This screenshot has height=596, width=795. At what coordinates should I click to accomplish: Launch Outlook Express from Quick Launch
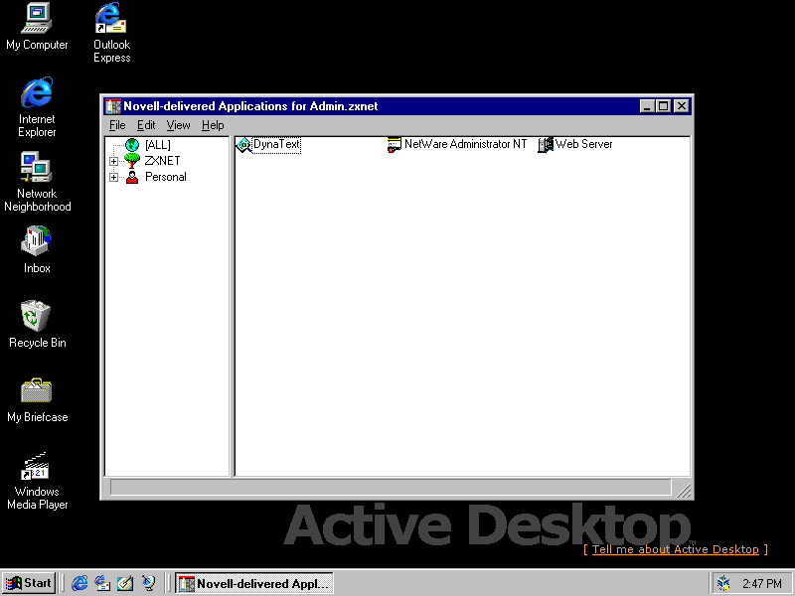point(102,583)
